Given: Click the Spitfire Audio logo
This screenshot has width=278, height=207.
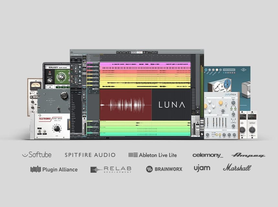Looking at the screenshot, I should [x=90, y=155].
